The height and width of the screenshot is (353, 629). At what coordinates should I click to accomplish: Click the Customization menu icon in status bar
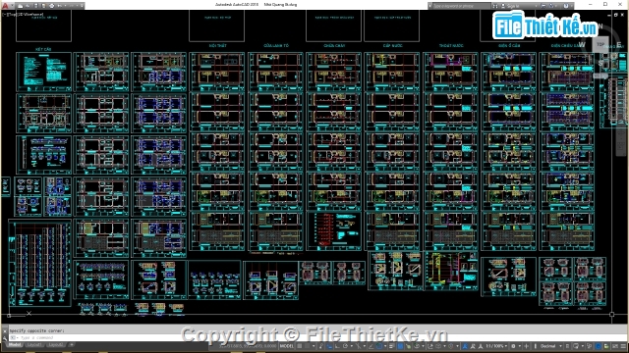pos(625,346)
